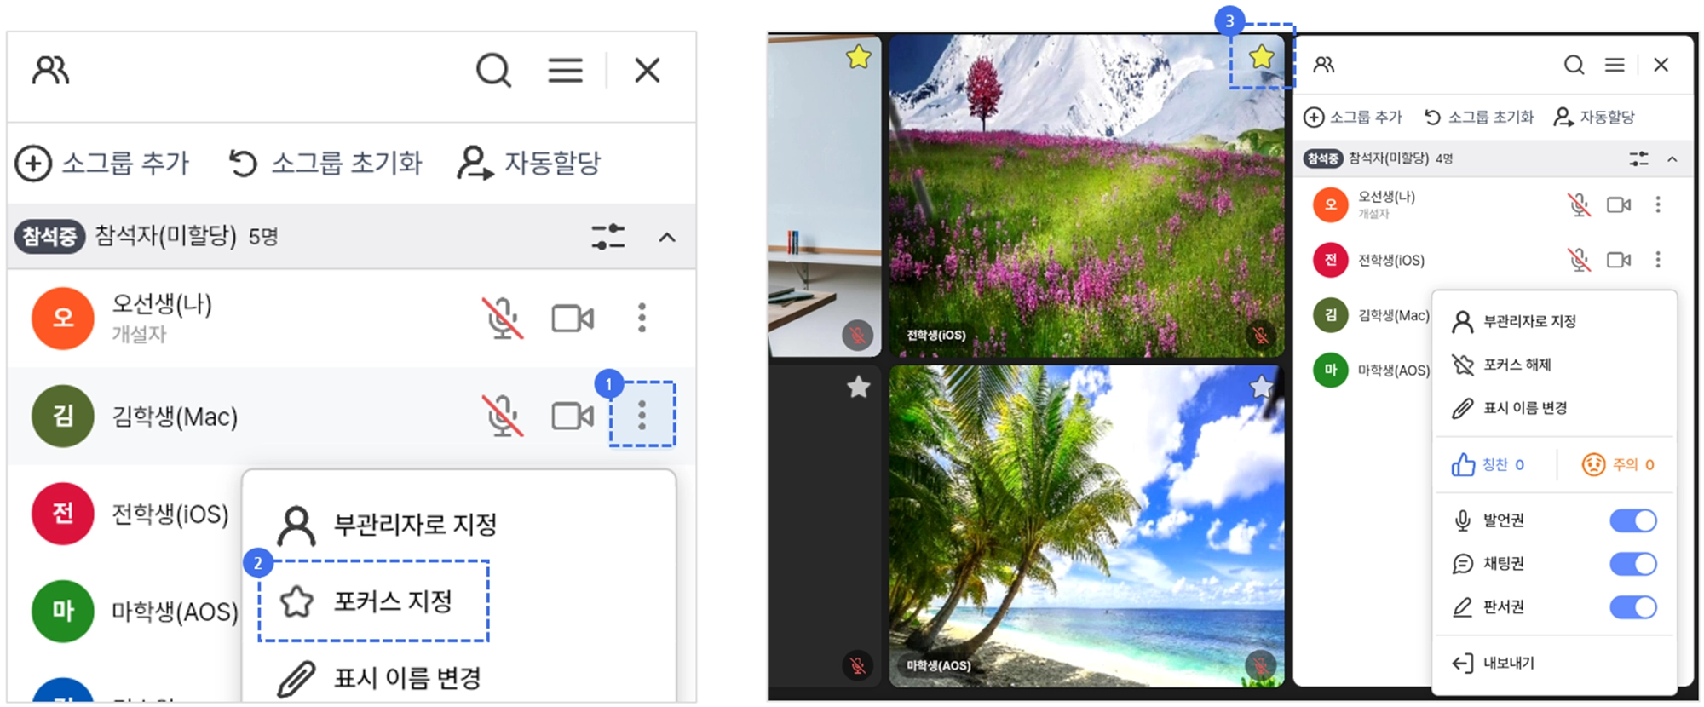The width and height of the screenshot is (1704, 707).
Task: Collapse the 참석자(미할당) 4명 section
Action: tap(1672, 158)
